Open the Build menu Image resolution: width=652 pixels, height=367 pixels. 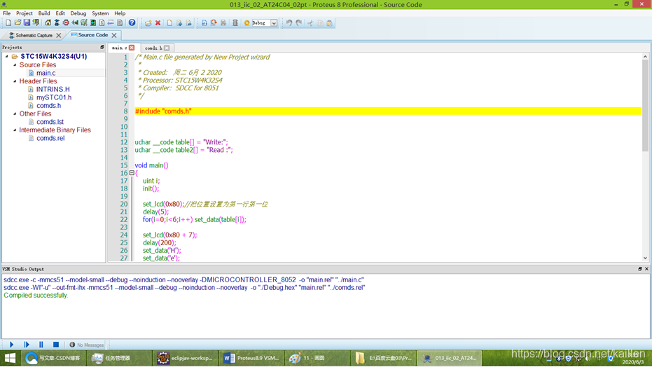[x=43, y=13]
